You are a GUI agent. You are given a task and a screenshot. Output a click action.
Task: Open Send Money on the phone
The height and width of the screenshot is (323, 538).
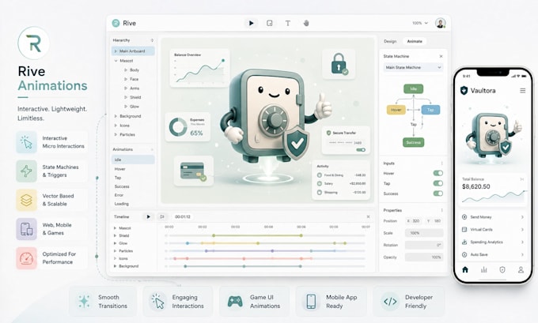coord(493,217)
